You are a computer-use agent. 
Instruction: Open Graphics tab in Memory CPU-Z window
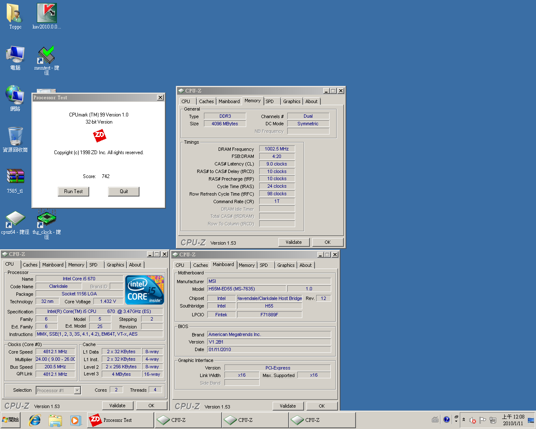tap(291, 101)
